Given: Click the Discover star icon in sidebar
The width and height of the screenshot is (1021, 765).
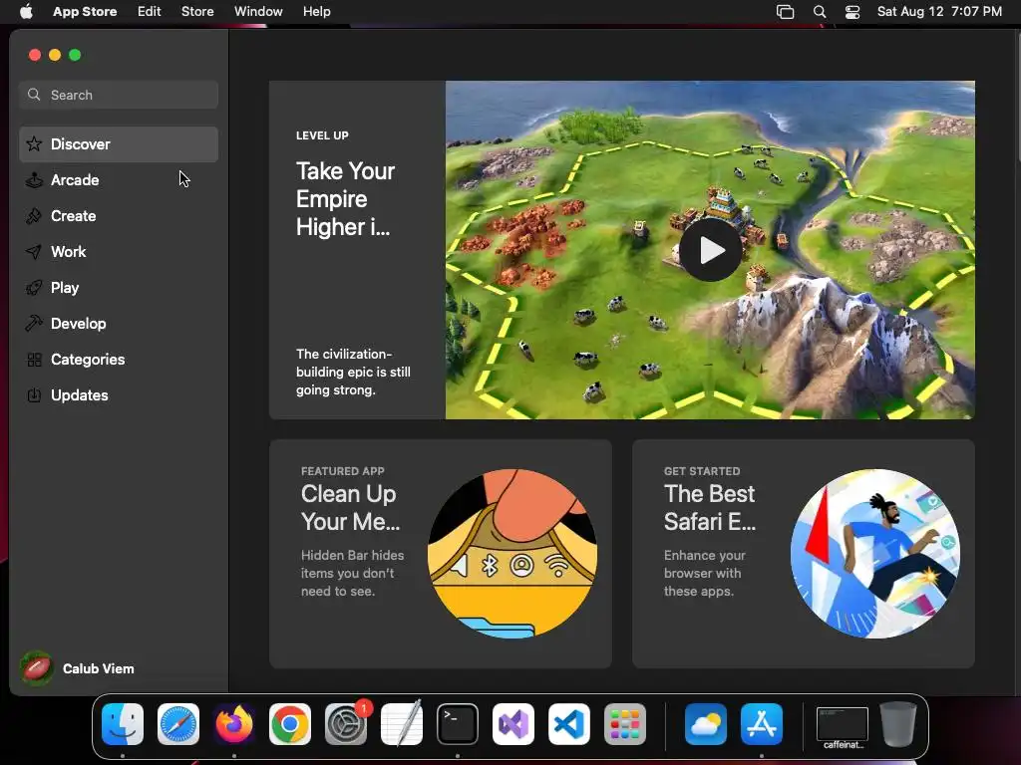Looking at the screenshot, I should point(34,143).
